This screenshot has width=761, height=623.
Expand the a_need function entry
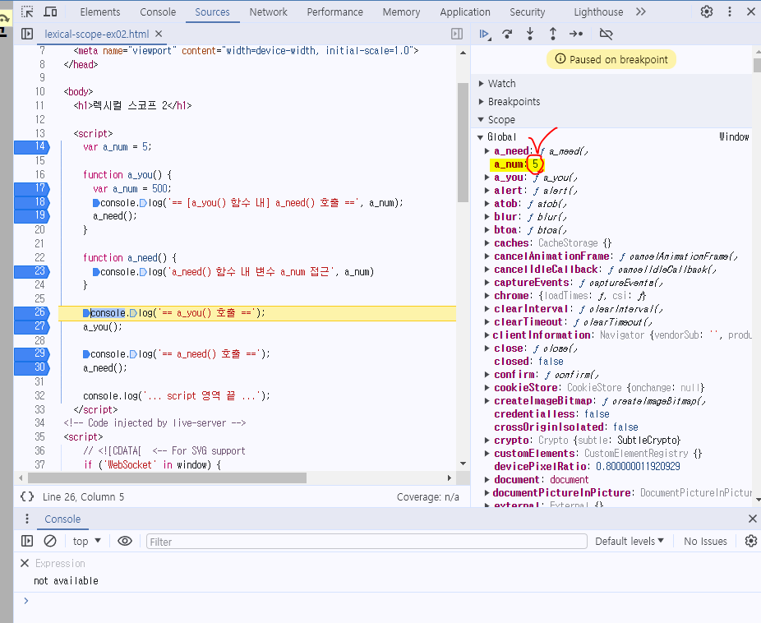(487, 151)
